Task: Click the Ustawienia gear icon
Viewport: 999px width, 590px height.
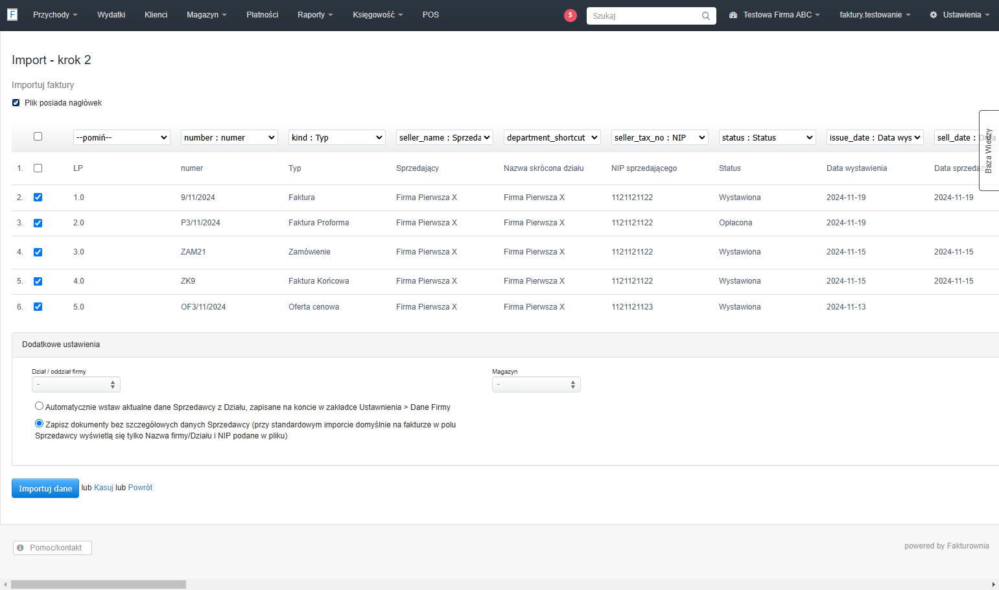Action: coord(934,15)
